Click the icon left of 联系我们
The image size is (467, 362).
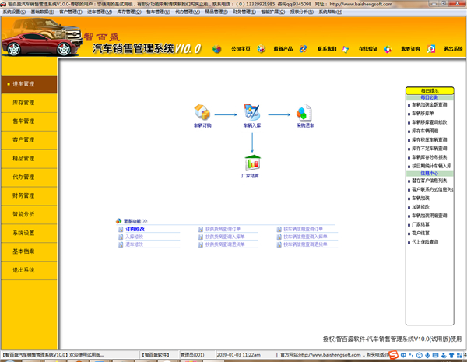coord(304,49)
